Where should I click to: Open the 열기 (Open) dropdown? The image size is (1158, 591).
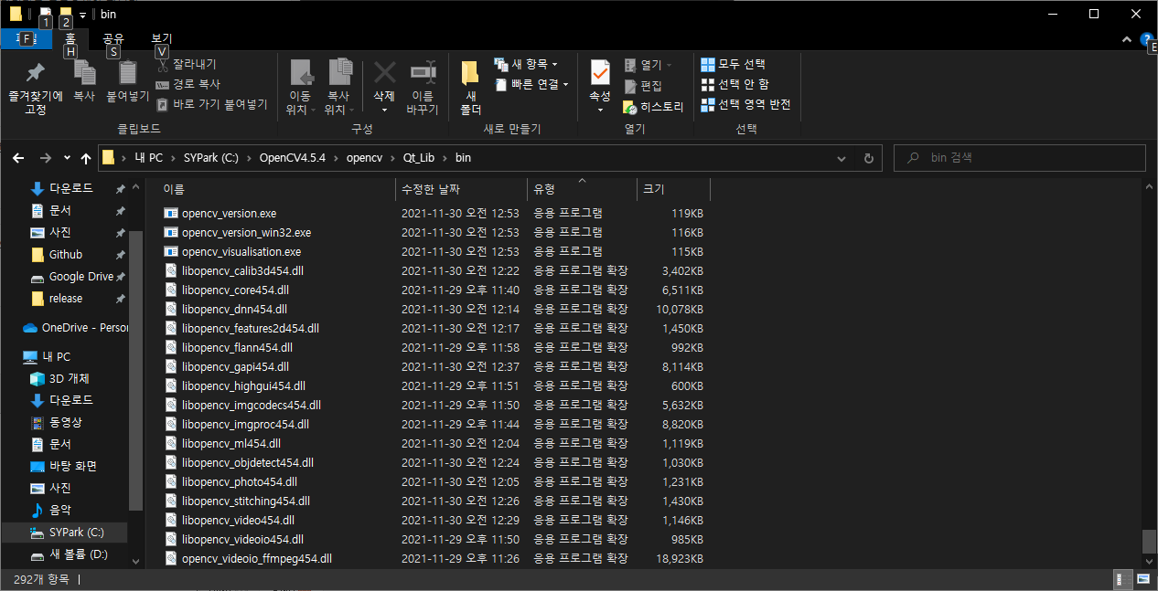(649, 65)
